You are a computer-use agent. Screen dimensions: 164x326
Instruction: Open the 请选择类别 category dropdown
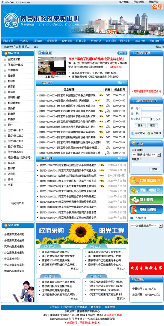[x=146, y=155]
